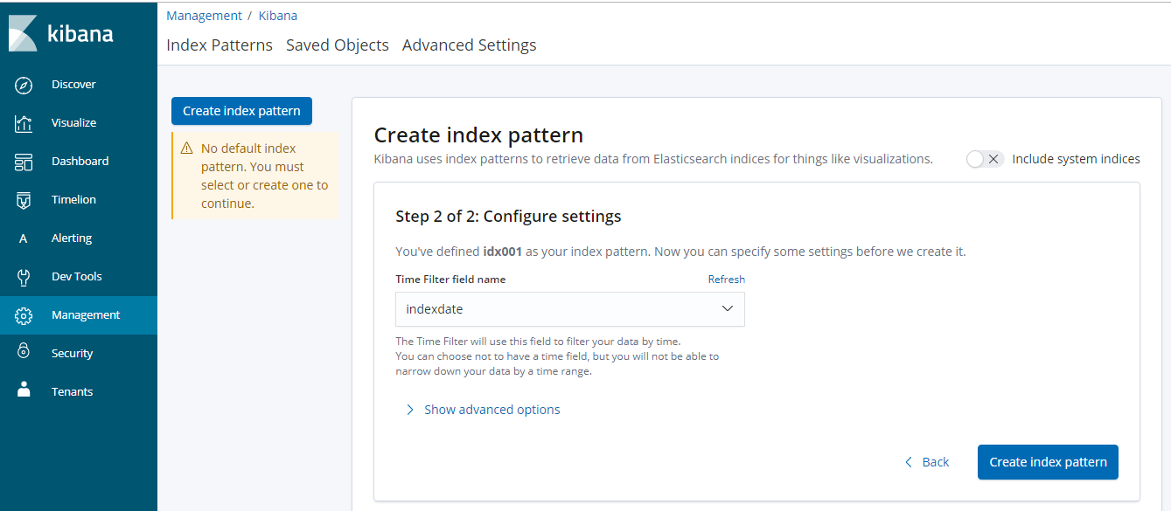Click the kibana wordmark text
The width and height of the screenshot is (1171, 511).
(x=80, y=34)
